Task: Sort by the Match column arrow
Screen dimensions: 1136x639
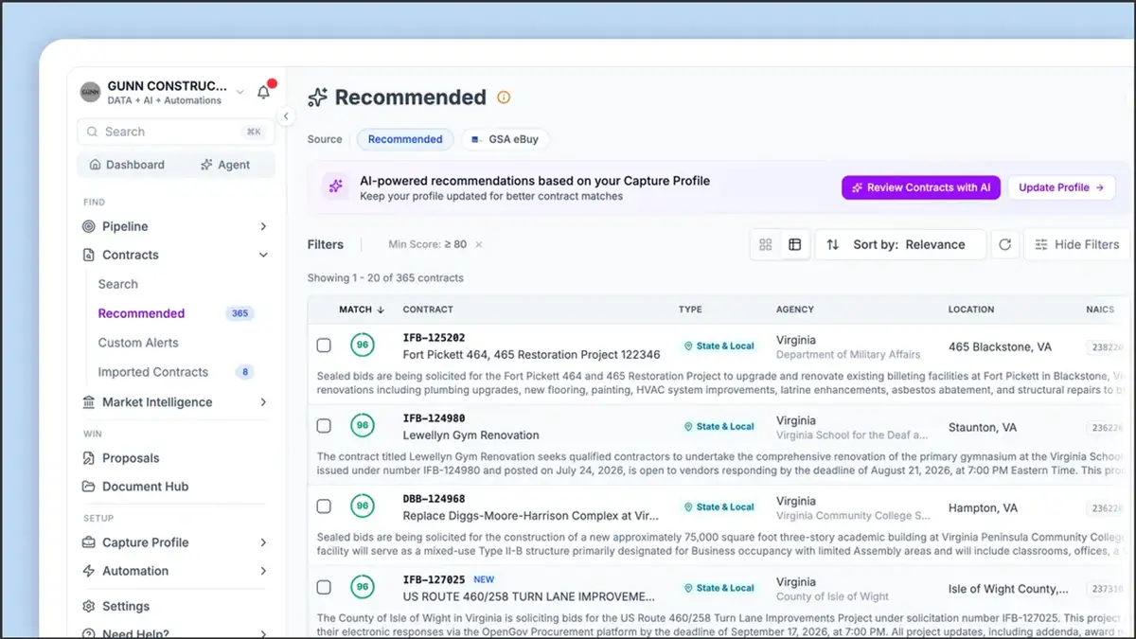Action: pos(381,310)
